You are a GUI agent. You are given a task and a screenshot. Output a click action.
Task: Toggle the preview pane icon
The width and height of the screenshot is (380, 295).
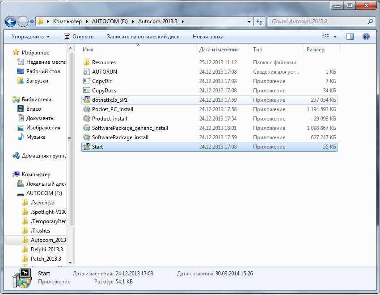tap(350, 37)
